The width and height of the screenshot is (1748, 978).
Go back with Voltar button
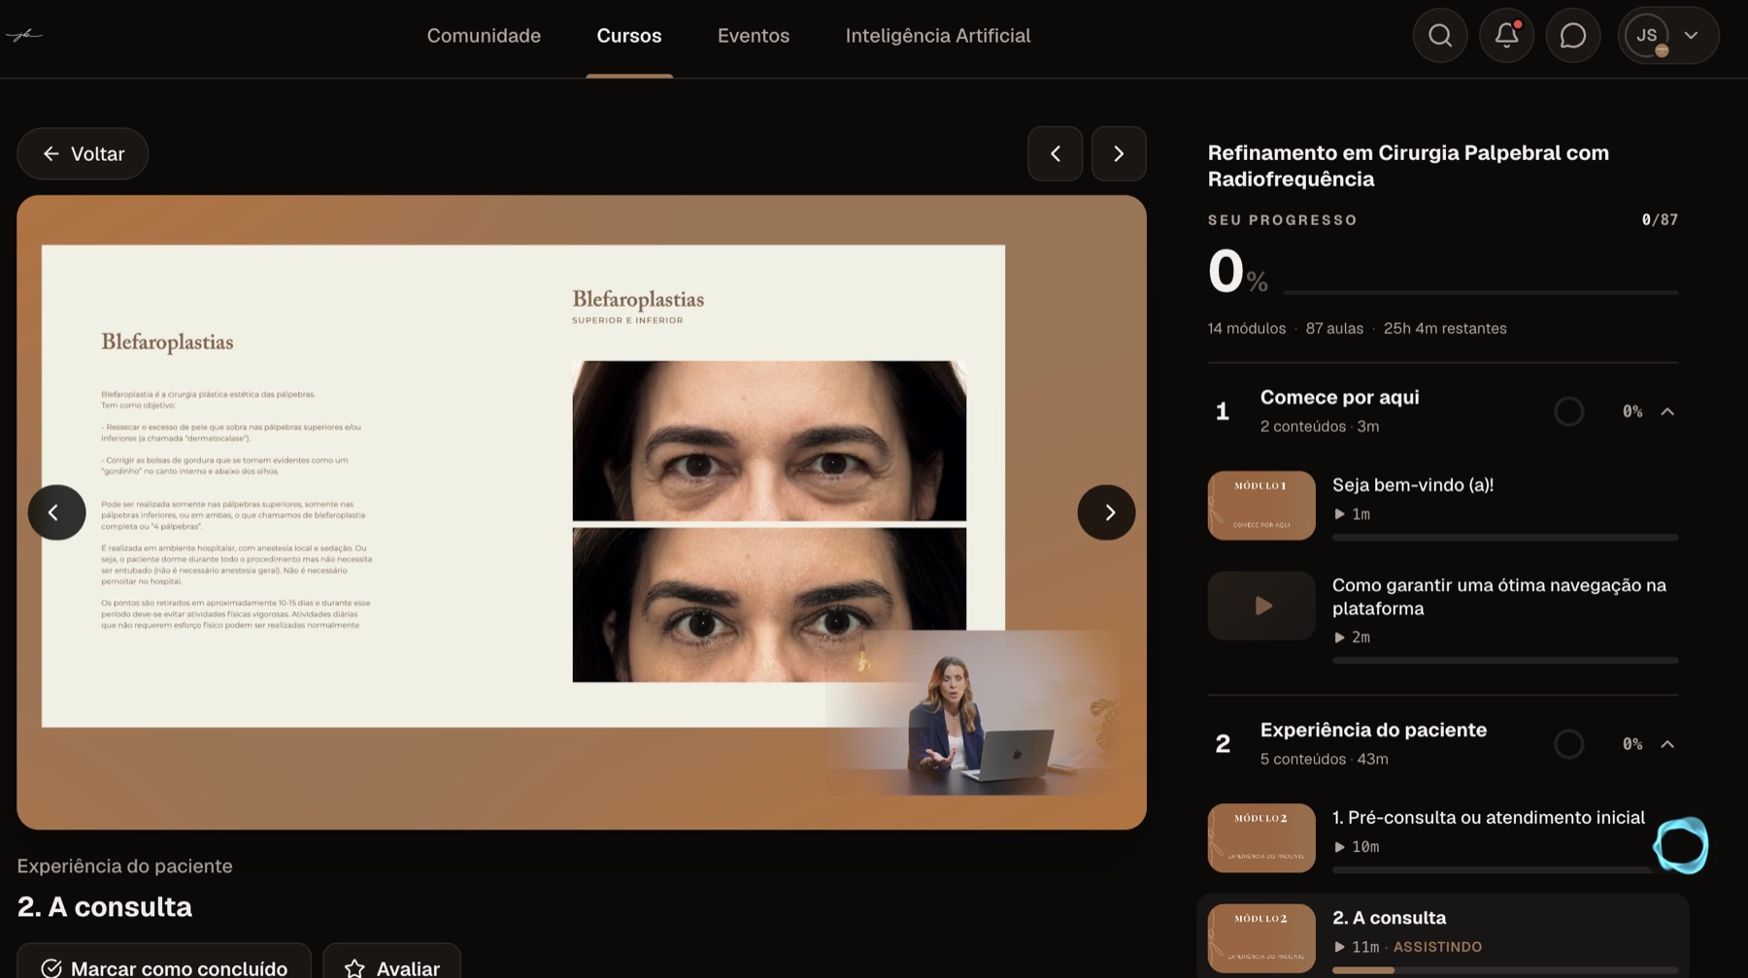click(x=83, y=153)
